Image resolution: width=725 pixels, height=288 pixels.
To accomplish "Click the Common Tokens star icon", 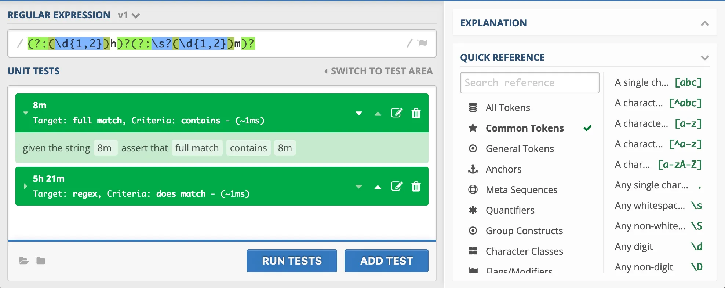I will (473, 128).
